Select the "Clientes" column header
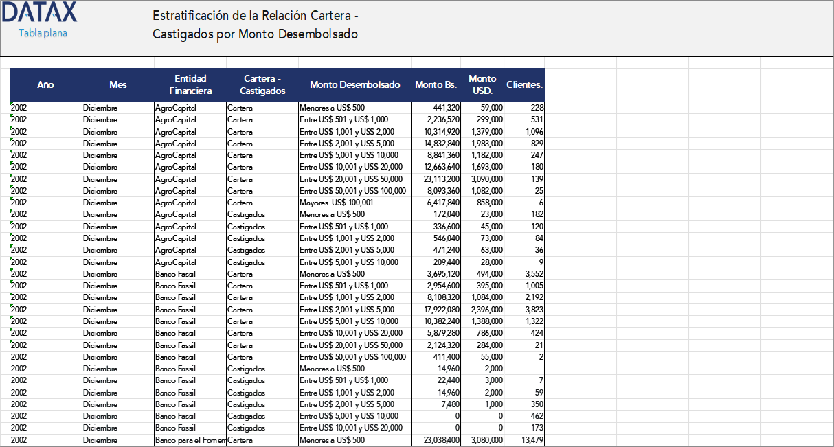 tap(523, 84)
